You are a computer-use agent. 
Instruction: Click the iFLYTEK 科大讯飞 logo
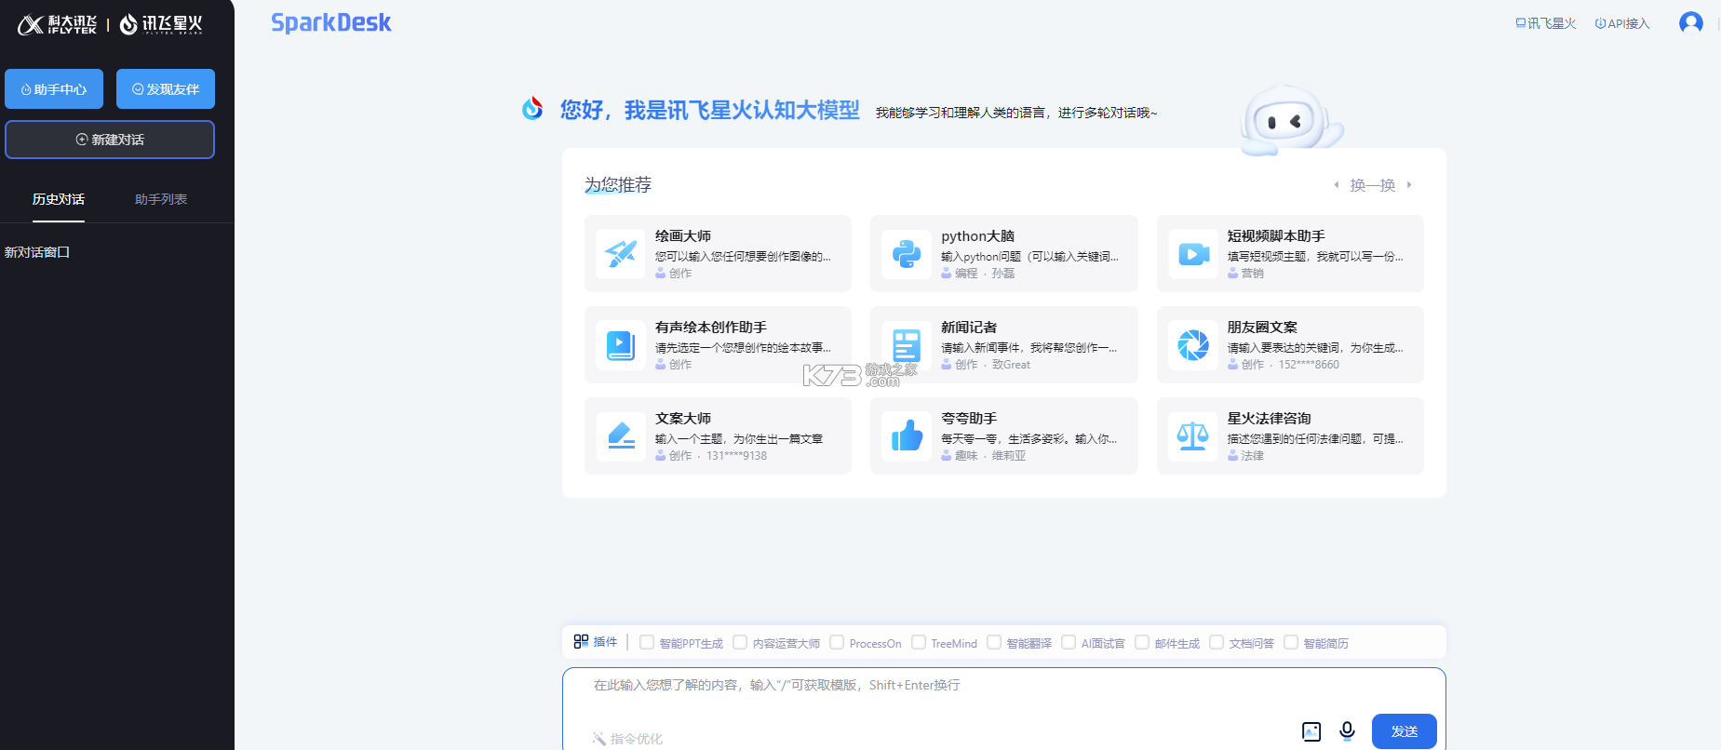(58, 24)
